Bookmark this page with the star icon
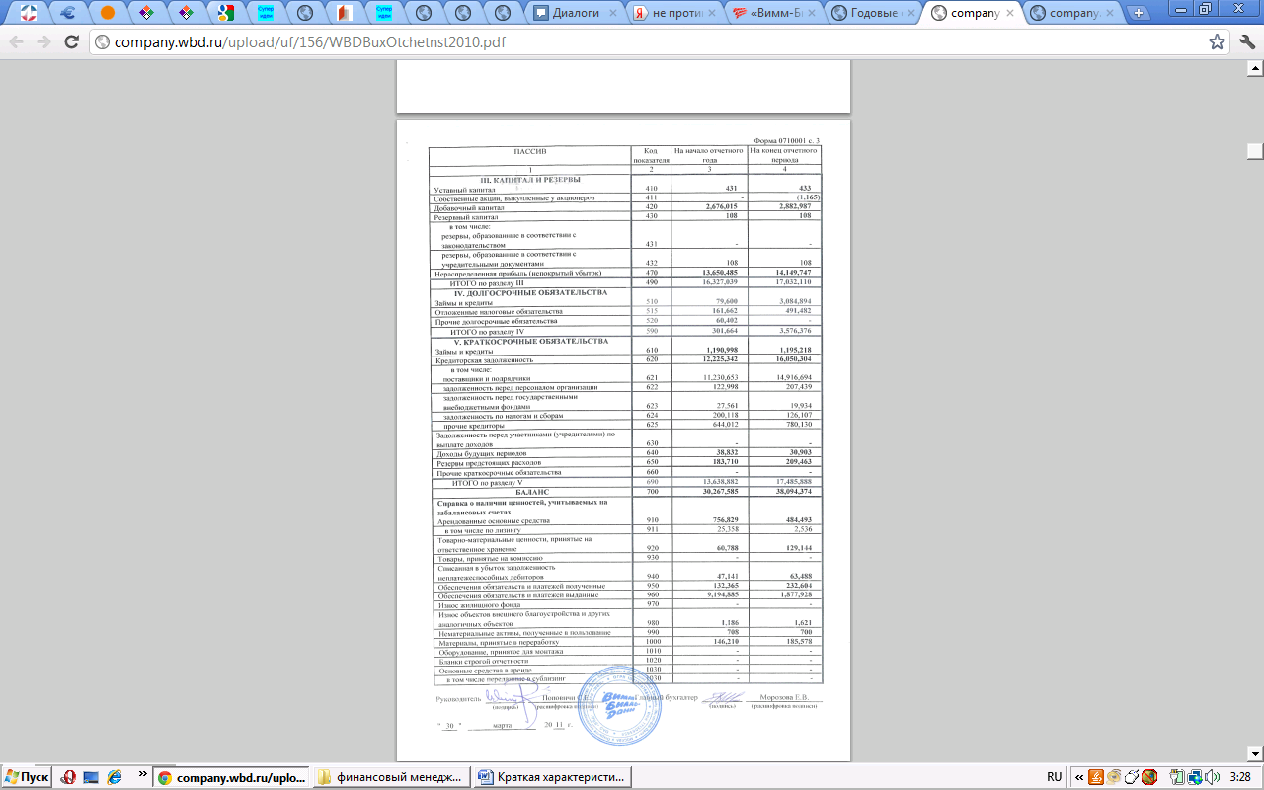This screenshot has height=790, width=1264. click(x=1218, y=42)
